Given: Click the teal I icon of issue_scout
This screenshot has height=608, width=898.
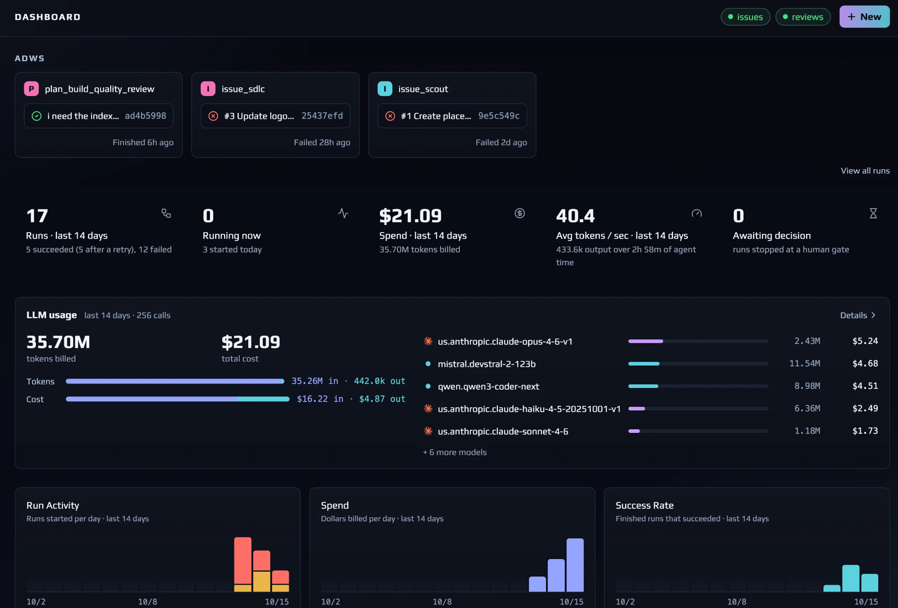Looking at the screenshot, I should [x=385, y=89].
